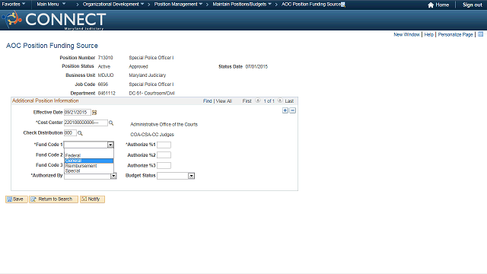Viewport: 487px width, 274px height.
Task: Click the Effective Date input field
Action: (x=78, y=113)
